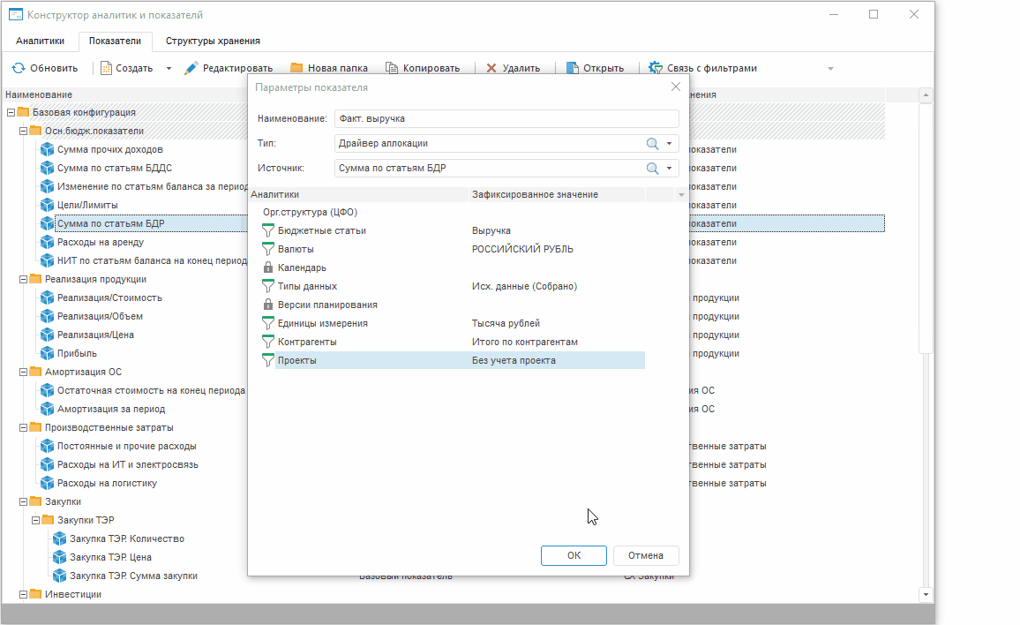The image size is (1020, 625).
Task: Expand the Создать button dropdown arrow
Action: [169, 68]
